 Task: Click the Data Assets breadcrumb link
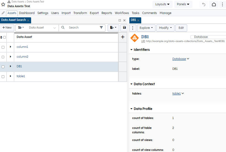click(x=18, y=2)
